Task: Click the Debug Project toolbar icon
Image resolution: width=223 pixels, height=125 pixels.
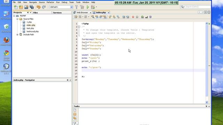Action: [x=93, y=7]
